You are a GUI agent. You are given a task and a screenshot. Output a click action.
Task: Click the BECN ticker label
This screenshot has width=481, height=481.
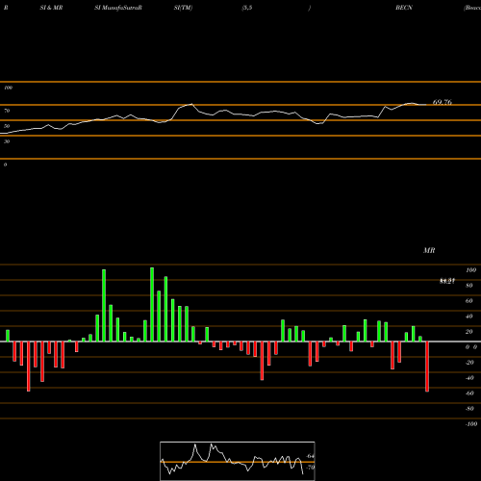[x=404, y=8]
